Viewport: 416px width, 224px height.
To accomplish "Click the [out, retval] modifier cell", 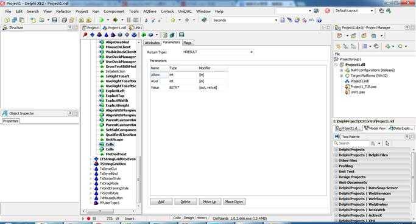I will pos(213,88).
